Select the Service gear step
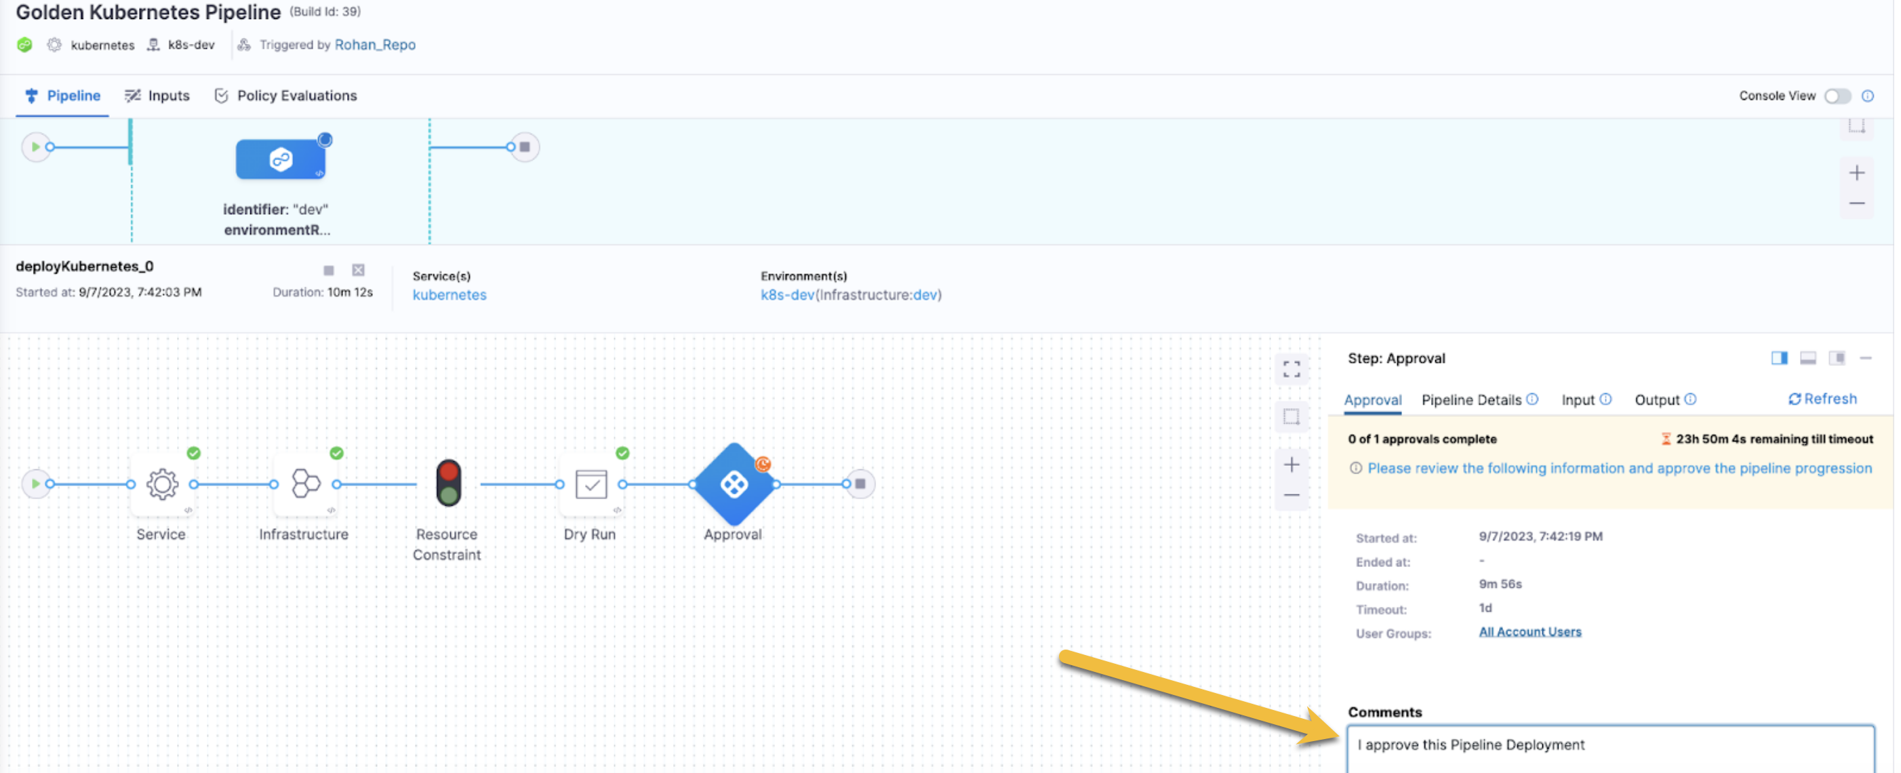The image size is (1901, 773). coord(162,484)
